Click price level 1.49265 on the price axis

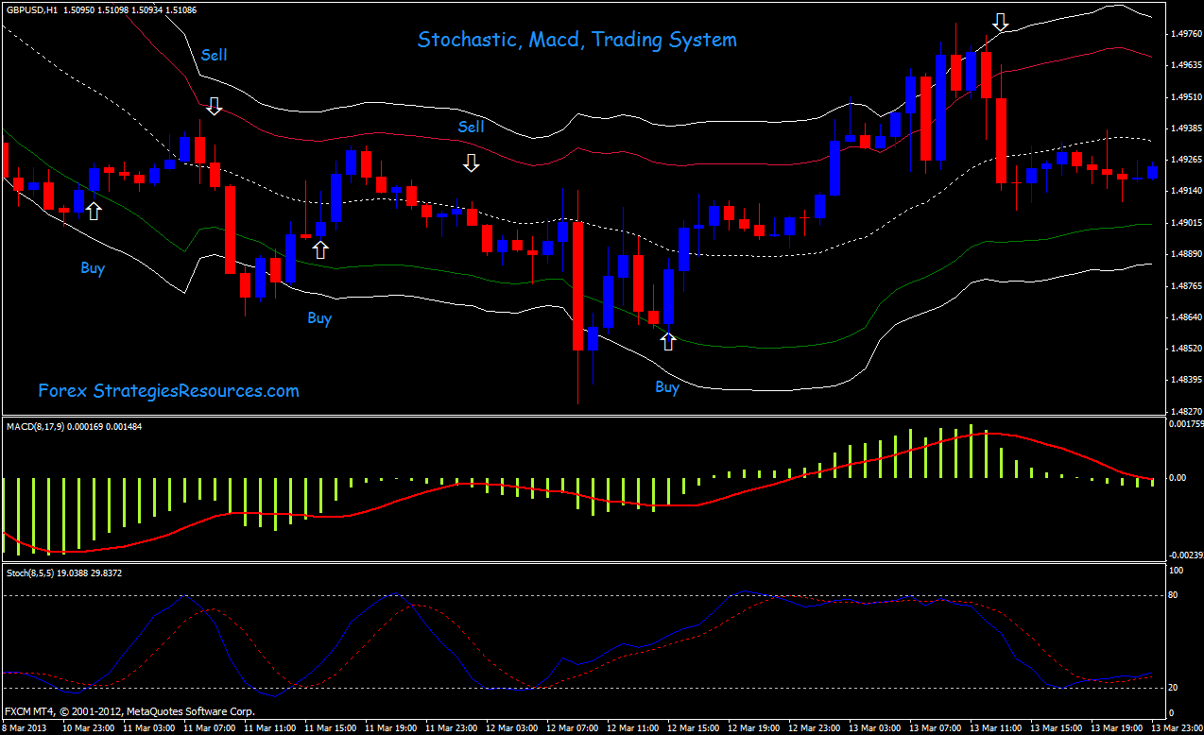point(1185,160)
